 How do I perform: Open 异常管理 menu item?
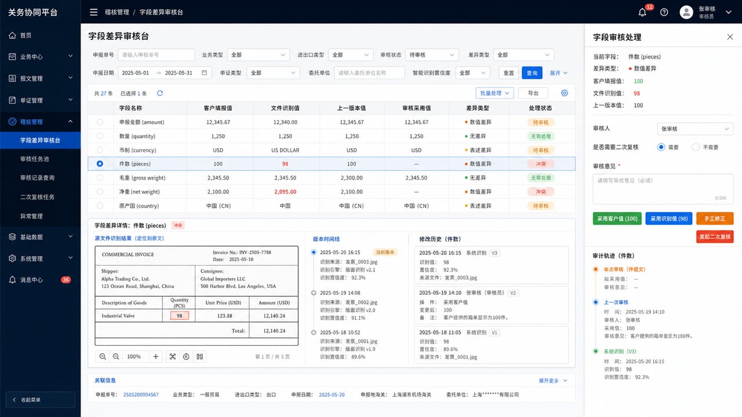[x=40, y=216]
